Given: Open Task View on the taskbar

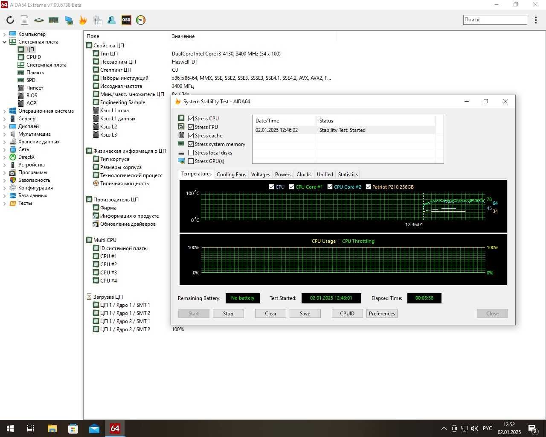Looking at the screenshot, I should [x=31, y=428].
